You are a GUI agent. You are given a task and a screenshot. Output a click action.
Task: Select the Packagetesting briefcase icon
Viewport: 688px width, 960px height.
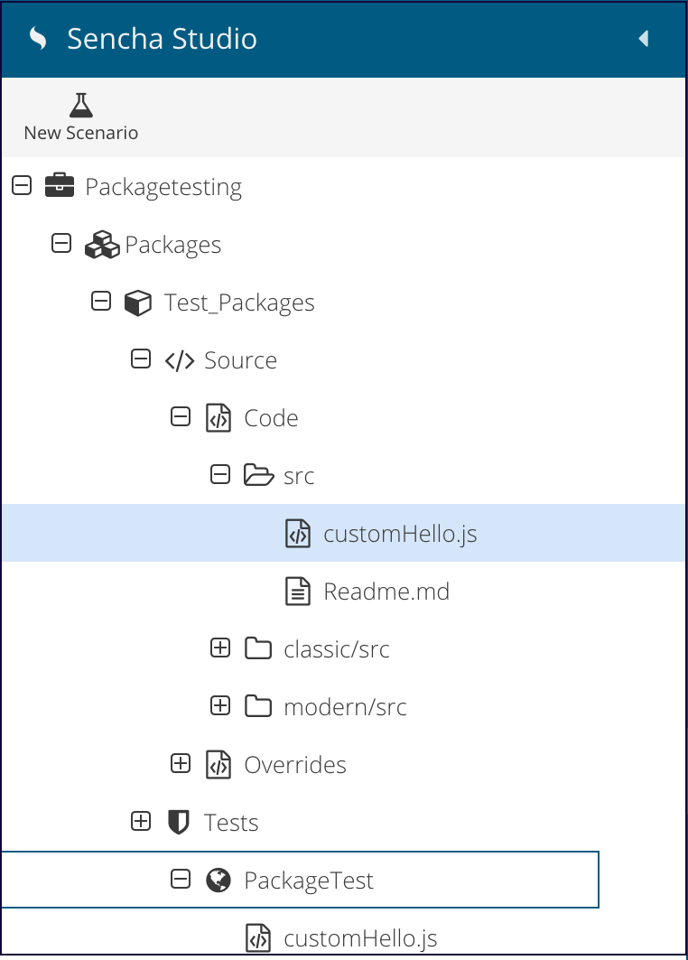(x=60, y=185)
